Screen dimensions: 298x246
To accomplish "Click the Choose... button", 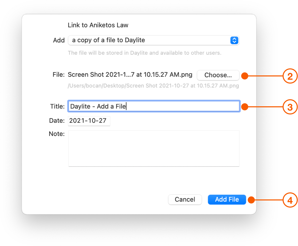I will pos(218,75).
